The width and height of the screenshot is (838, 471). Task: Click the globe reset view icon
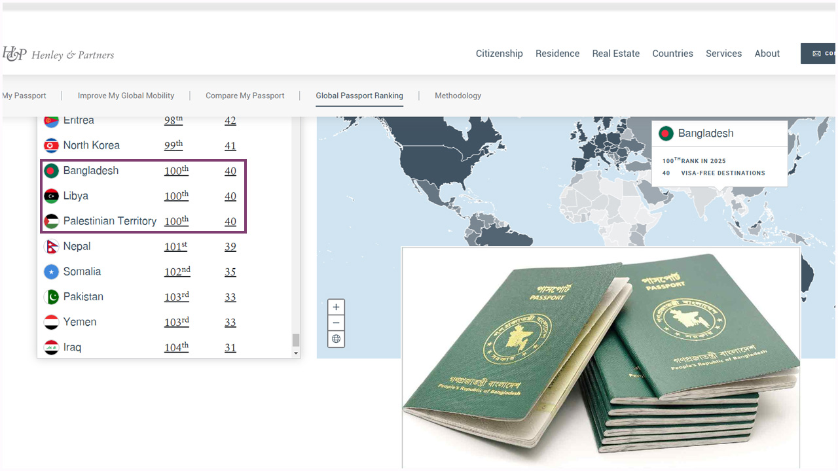[336, 339]
